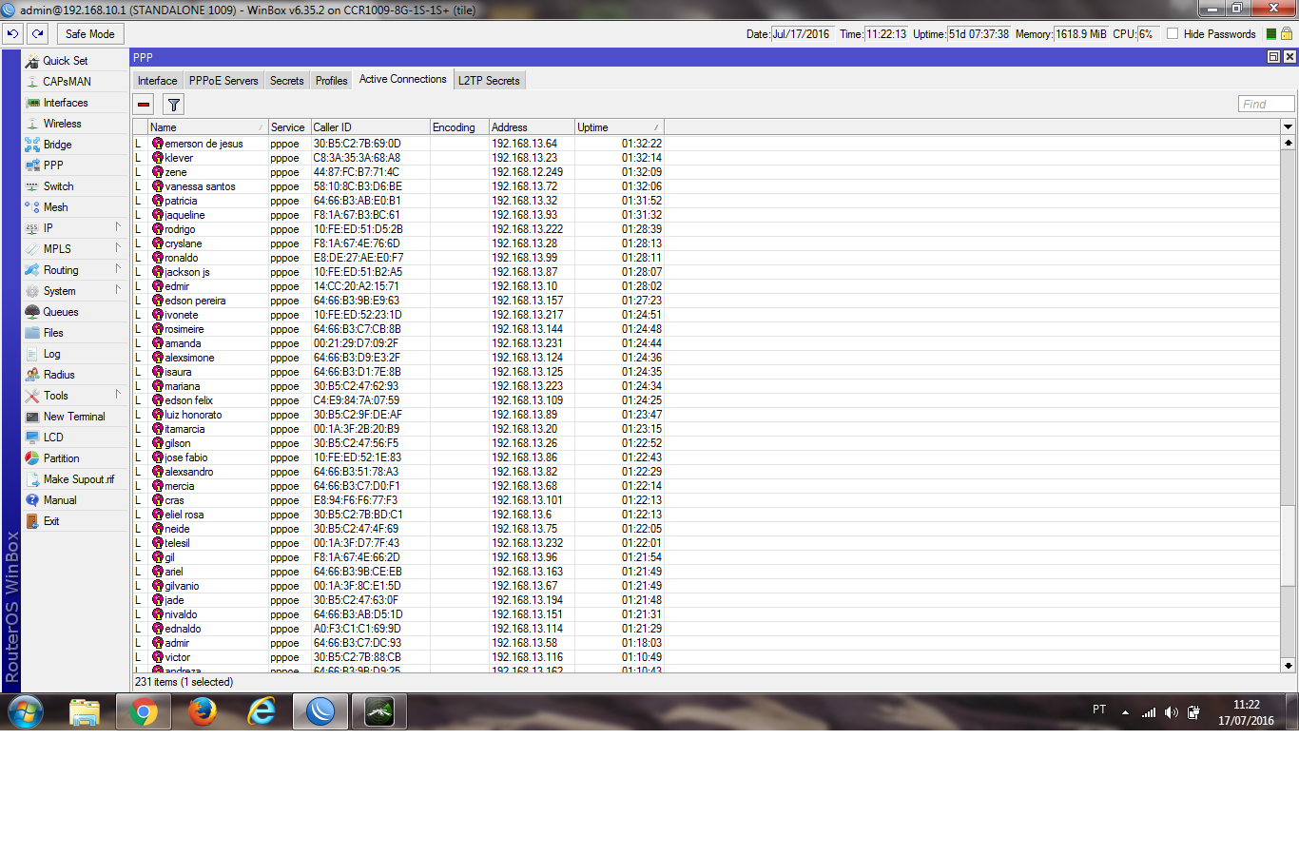This screenshot has height=856, width=1299.
Task: Switch to the Profiles tab
Action: (x=331, y=81)
